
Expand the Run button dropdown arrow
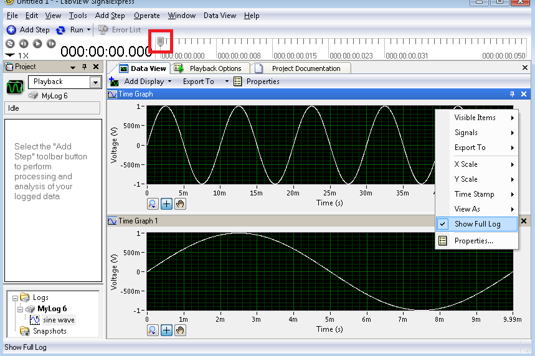point(89,30)
